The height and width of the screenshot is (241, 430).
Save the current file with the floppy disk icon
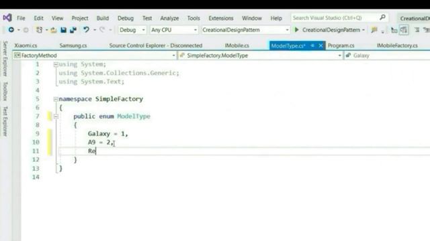point(63,29)
